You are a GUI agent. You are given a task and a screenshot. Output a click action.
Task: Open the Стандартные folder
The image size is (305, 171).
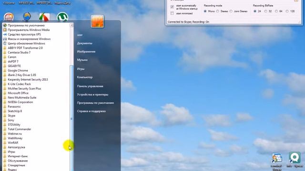coord(14,165)
